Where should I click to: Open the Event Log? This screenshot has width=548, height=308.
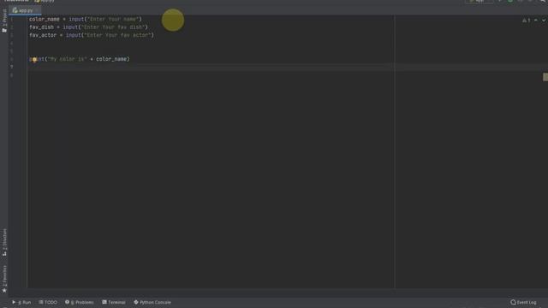pos(523,302)
